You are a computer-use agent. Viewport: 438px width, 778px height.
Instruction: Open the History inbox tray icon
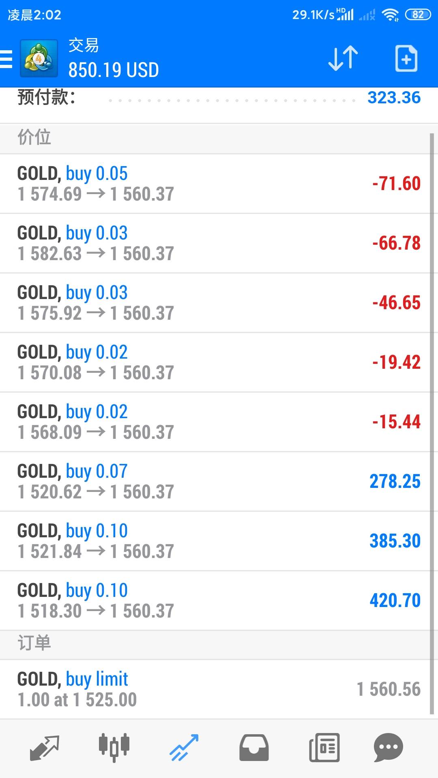pos(254,747)
